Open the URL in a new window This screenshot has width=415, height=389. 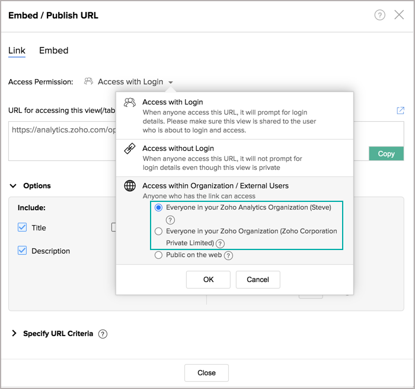pyautogui.click(x=400, y=110)
